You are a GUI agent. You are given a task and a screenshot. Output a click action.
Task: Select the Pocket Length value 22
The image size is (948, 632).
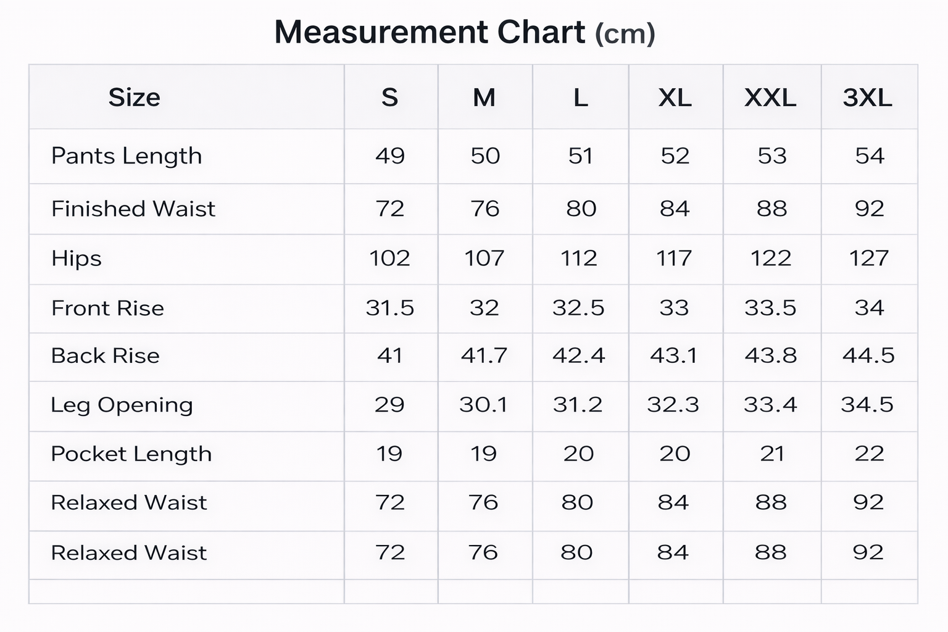click(x=869, y=454)
